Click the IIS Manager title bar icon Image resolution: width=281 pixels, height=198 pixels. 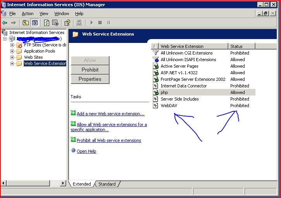point(3,5)
